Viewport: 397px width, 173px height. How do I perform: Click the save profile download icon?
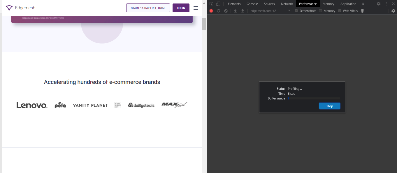[243, 11]
